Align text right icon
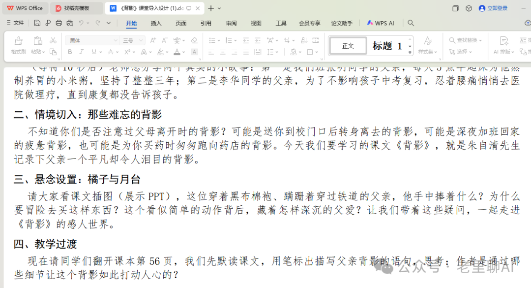The image size is (531, 288). 235,52
